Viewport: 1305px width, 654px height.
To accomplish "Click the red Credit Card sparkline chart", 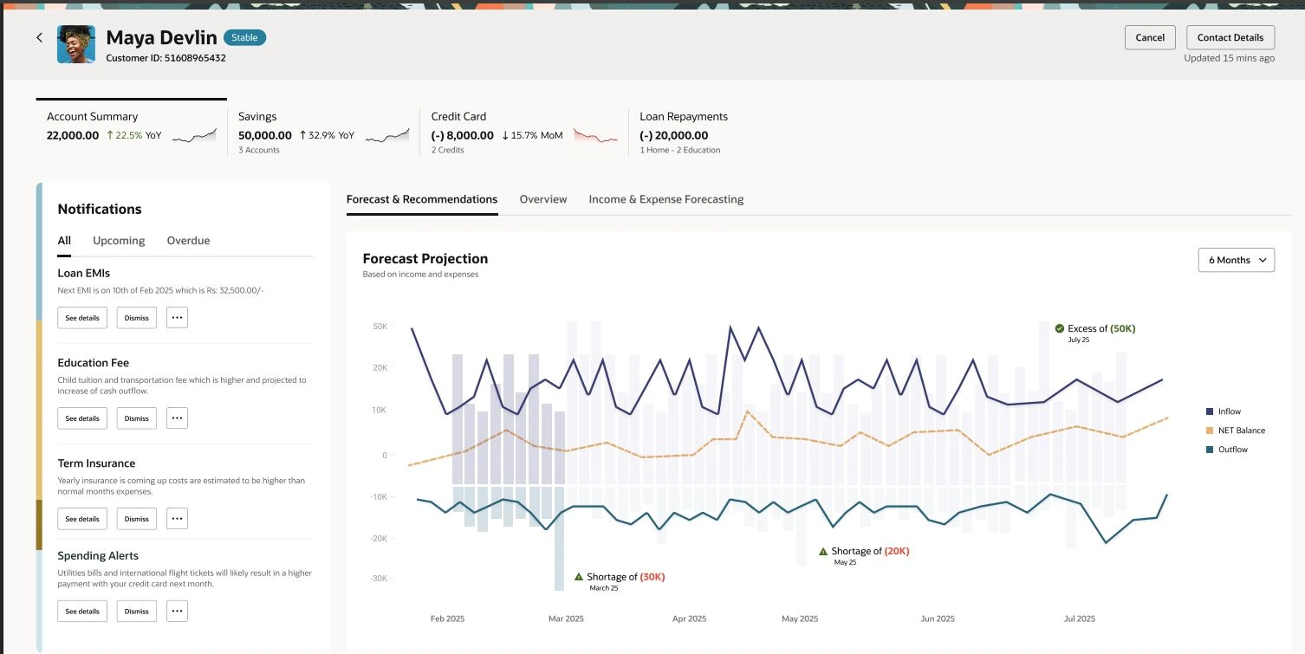I will click(x=595, y=136).
